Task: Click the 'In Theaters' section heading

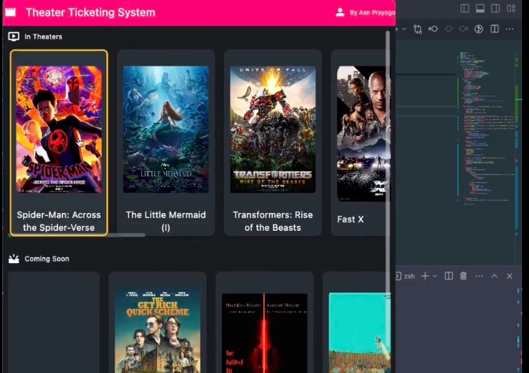Action: (43, 36)
